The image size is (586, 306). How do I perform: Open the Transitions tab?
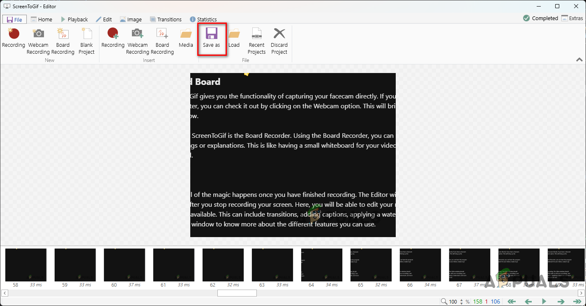coord(166,19)
